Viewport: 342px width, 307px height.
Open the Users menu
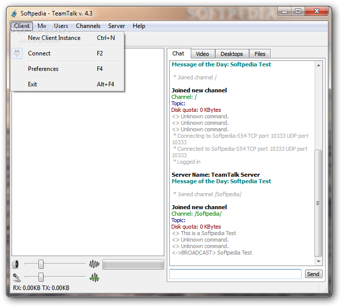point(61,26)
